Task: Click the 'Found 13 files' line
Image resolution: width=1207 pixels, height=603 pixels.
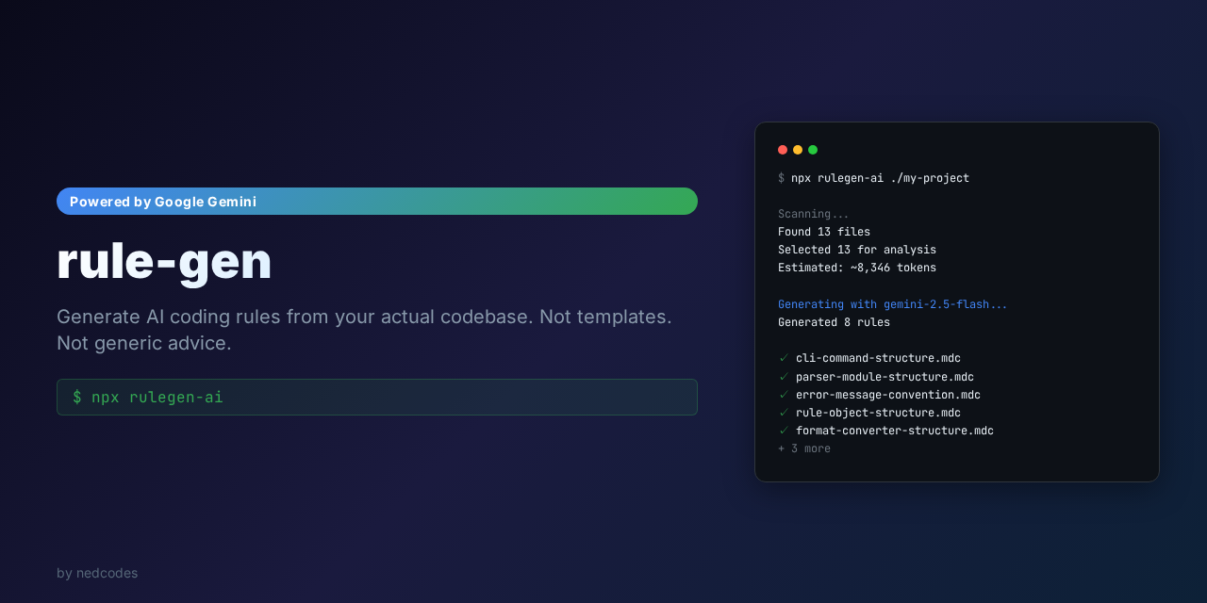Action: (824, 232)
